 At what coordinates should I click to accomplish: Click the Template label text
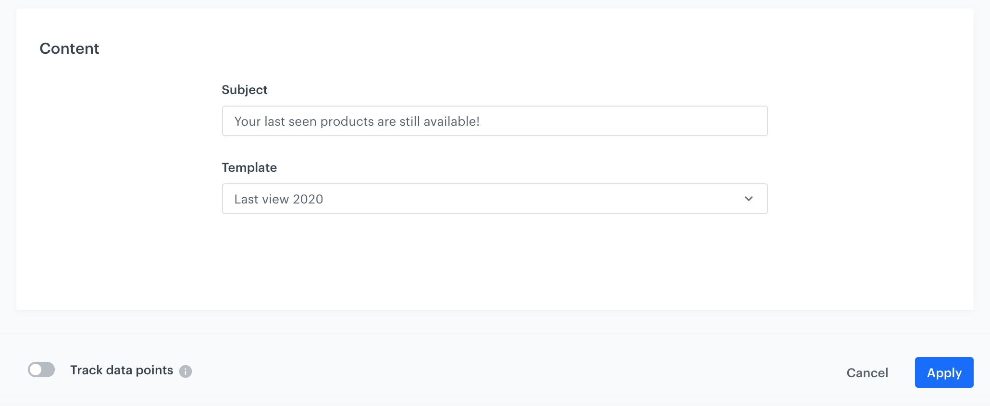tap(249, 167)
